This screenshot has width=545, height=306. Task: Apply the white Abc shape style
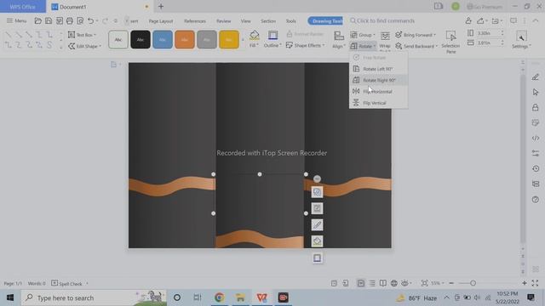point(118,40)
